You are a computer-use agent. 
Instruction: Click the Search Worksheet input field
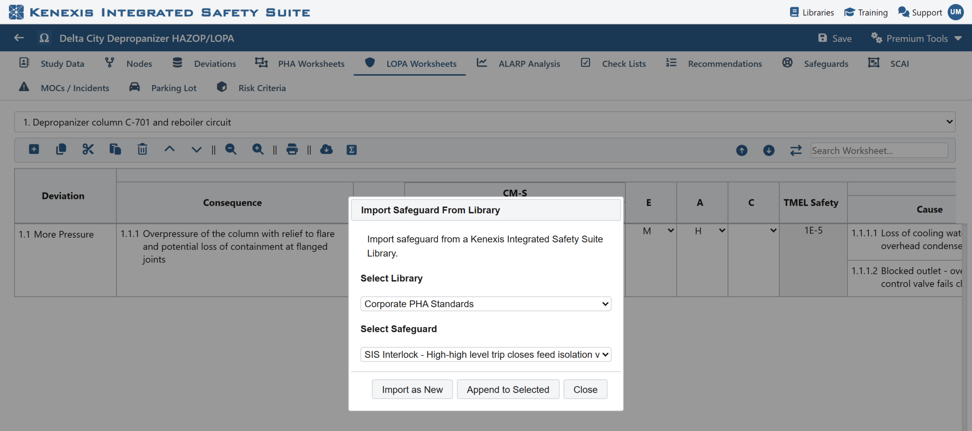click(879, 150)
